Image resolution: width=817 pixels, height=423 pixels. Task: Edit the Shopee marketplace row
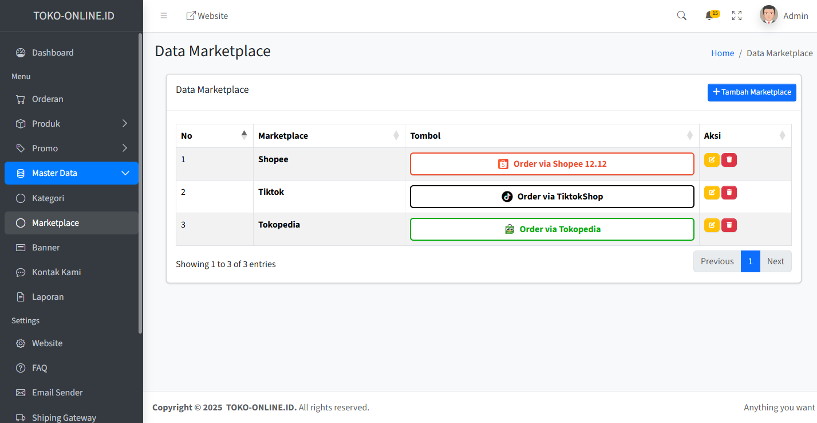point(712,160)
